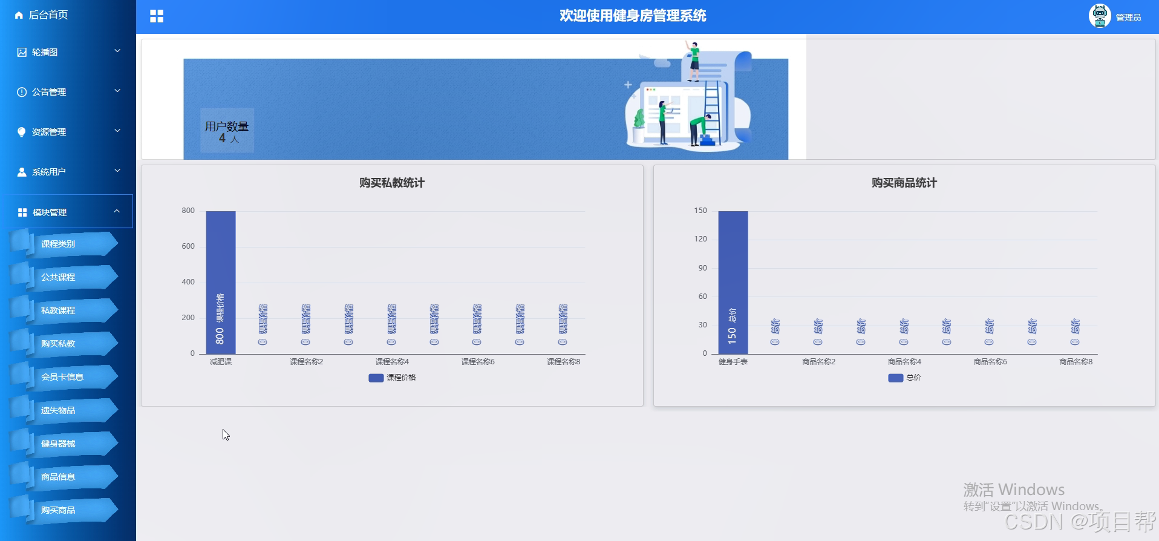Click the 欢迎使用健身房管理系统 header title
This screenshot has width=1159, height=541.
tap(633, 16)
